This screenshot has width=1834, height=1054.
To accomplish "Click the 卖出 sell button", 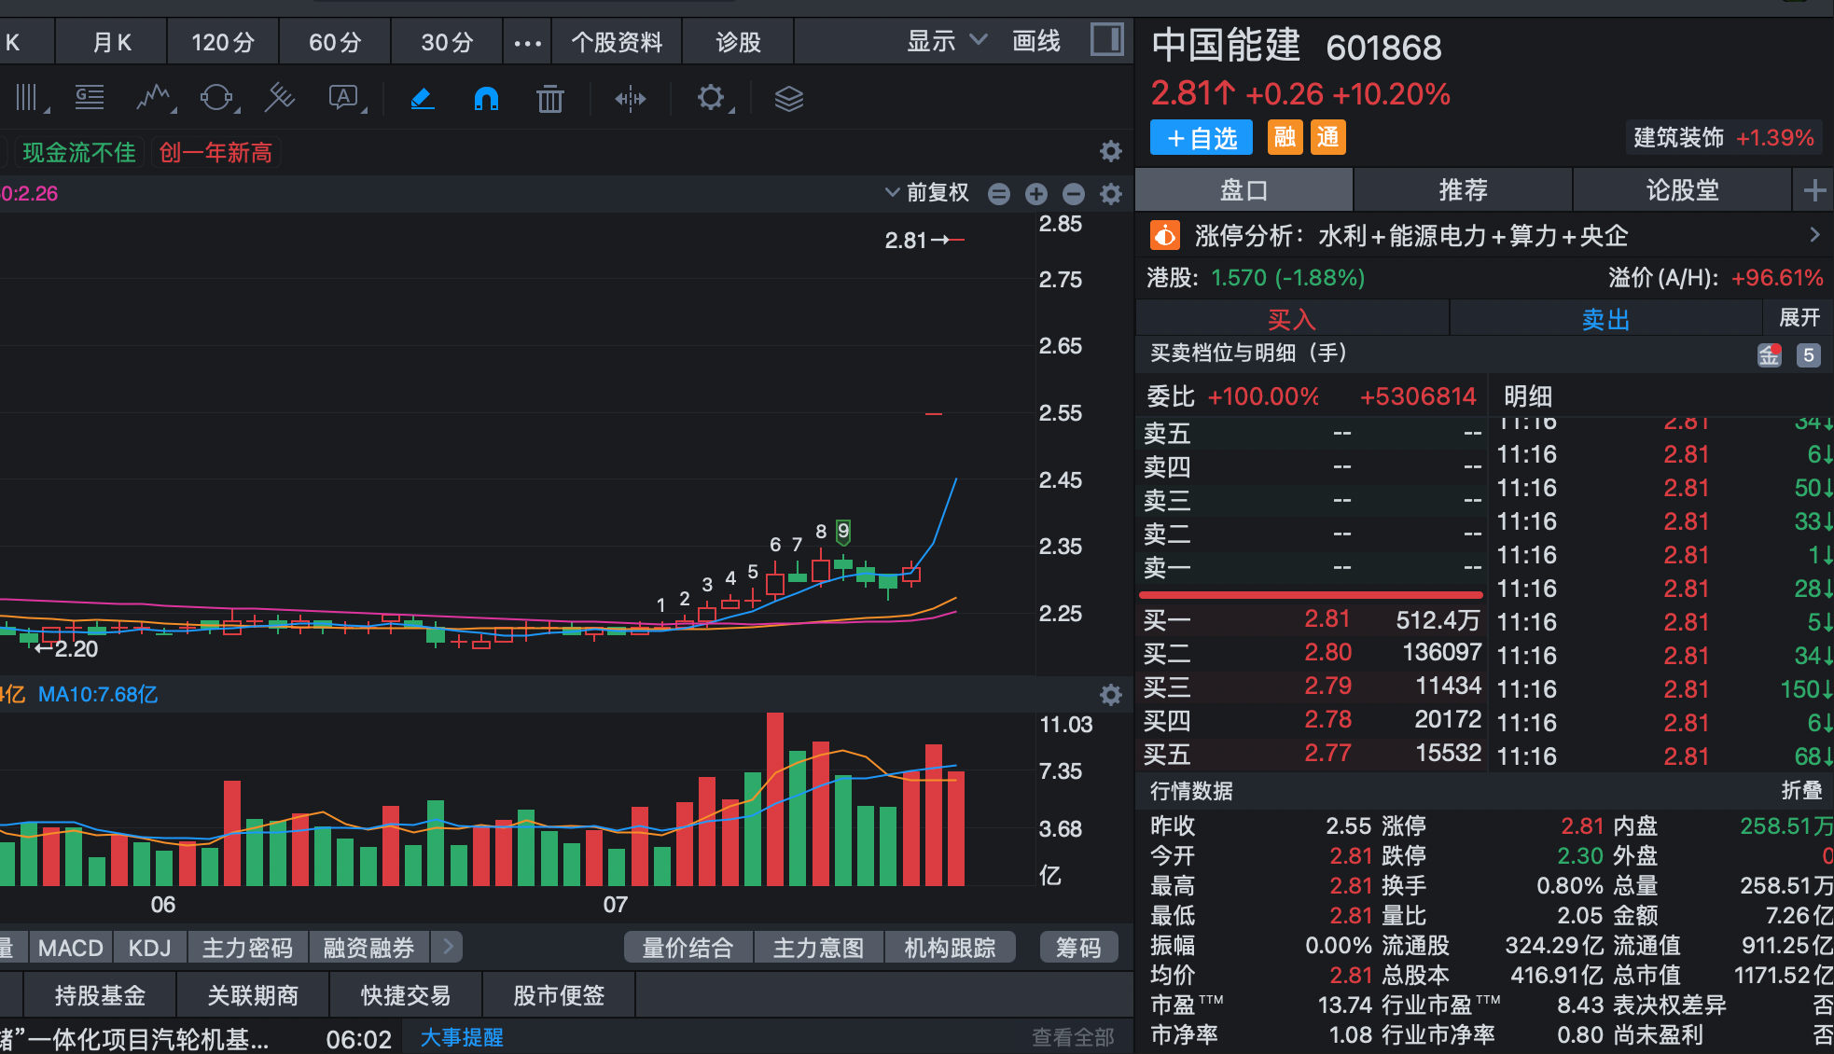I will 1605,319.
